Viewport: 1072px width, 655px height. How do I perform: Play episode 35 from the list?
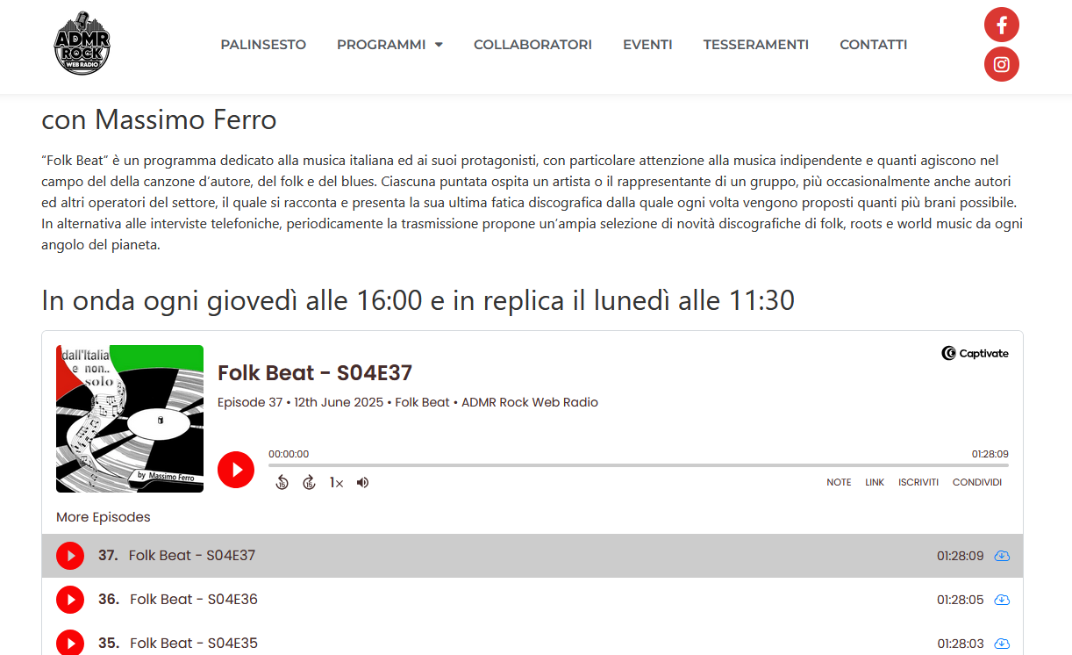[70, 643]
